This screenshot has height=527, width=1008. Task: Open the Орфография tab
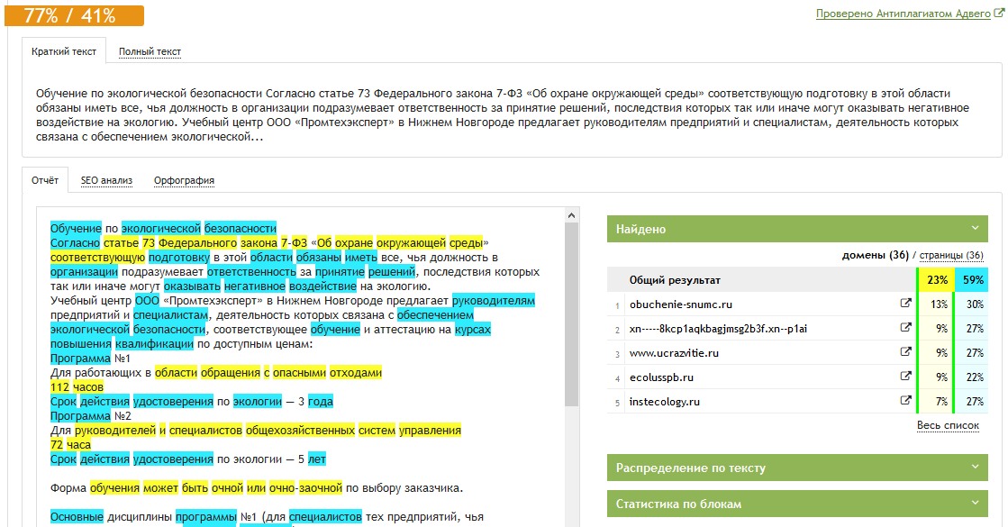[x=184, y=180]
